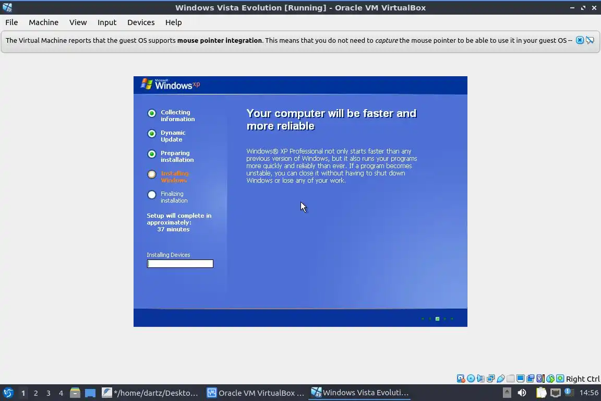The height and width of the screenshot is (401, 601).
Task: Open the Machine menu
Action: [x=43, y=22]
